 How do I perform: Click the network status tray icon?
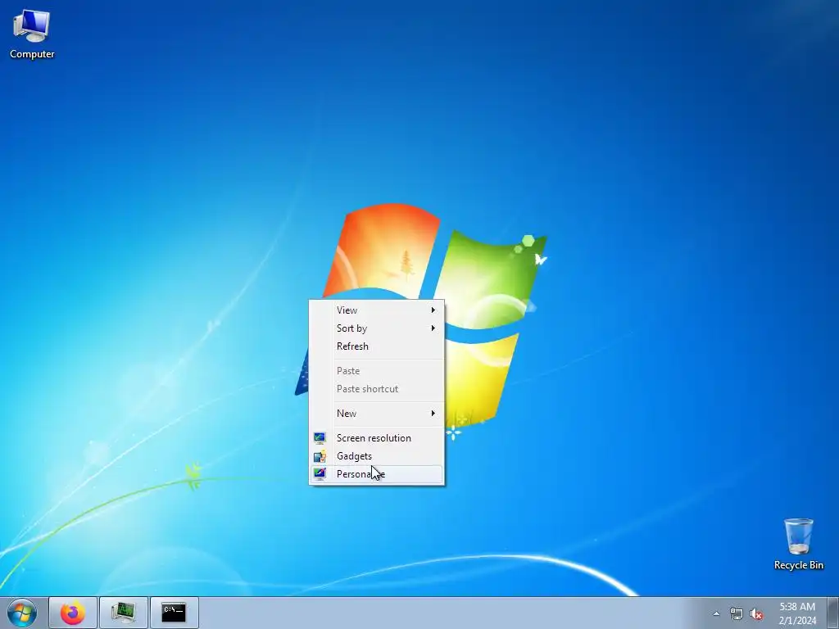click(x=737, y=614)
